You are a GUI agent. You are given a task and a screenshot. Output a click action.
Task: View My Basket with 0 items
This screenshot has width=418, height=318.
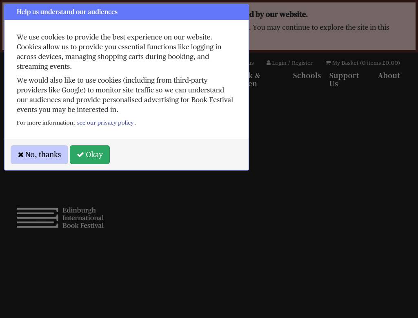tap(365, 63)
